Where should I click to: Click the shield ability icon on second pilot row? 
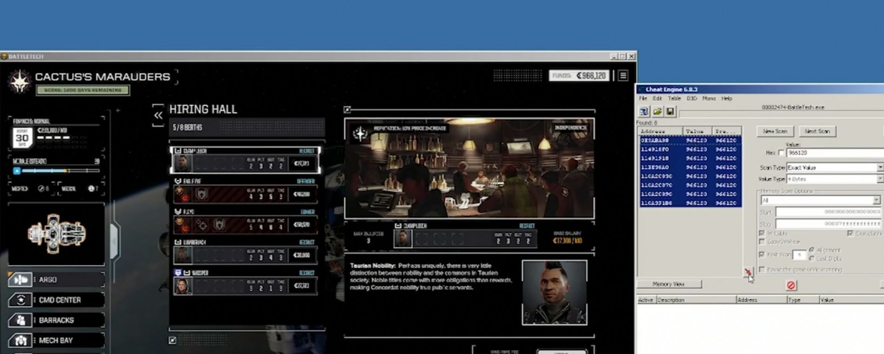tap(201, 194)
